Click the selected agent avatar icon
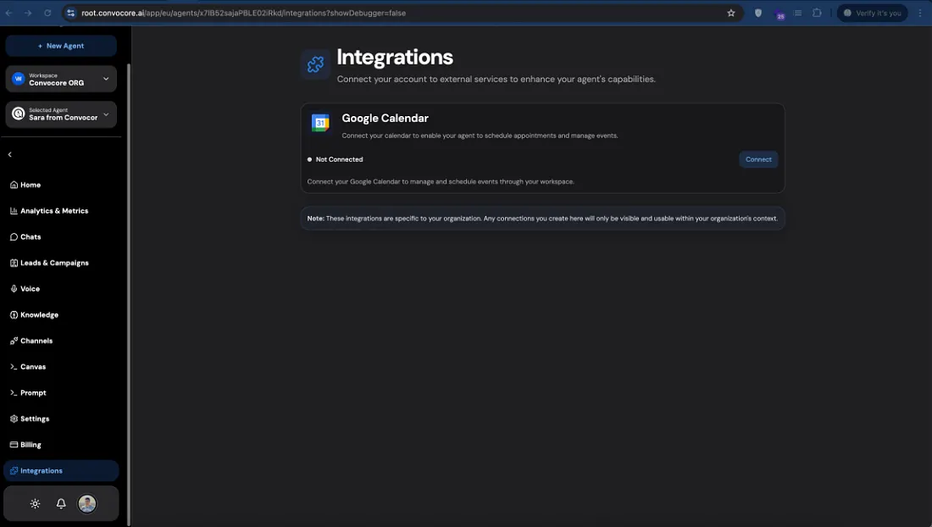This screenshot has width=932, height=527. pyautogui.click(x=19, y=114)
